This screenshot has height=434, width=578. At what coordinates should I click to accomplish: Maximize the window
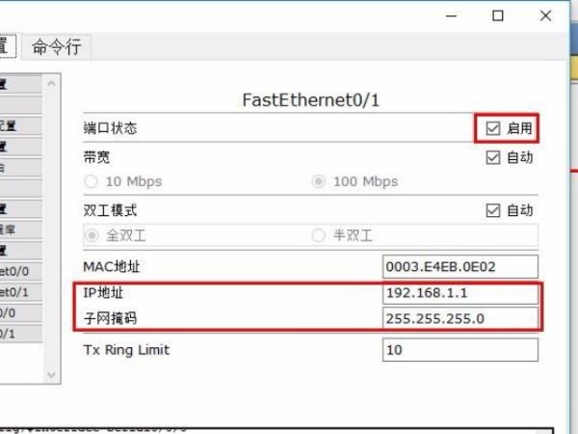point(498,15)
